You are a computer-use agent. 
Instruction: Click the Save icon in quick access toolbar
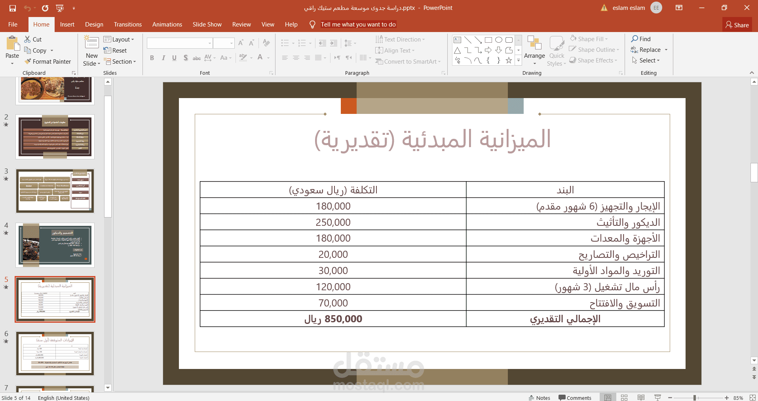click(12, 8)
